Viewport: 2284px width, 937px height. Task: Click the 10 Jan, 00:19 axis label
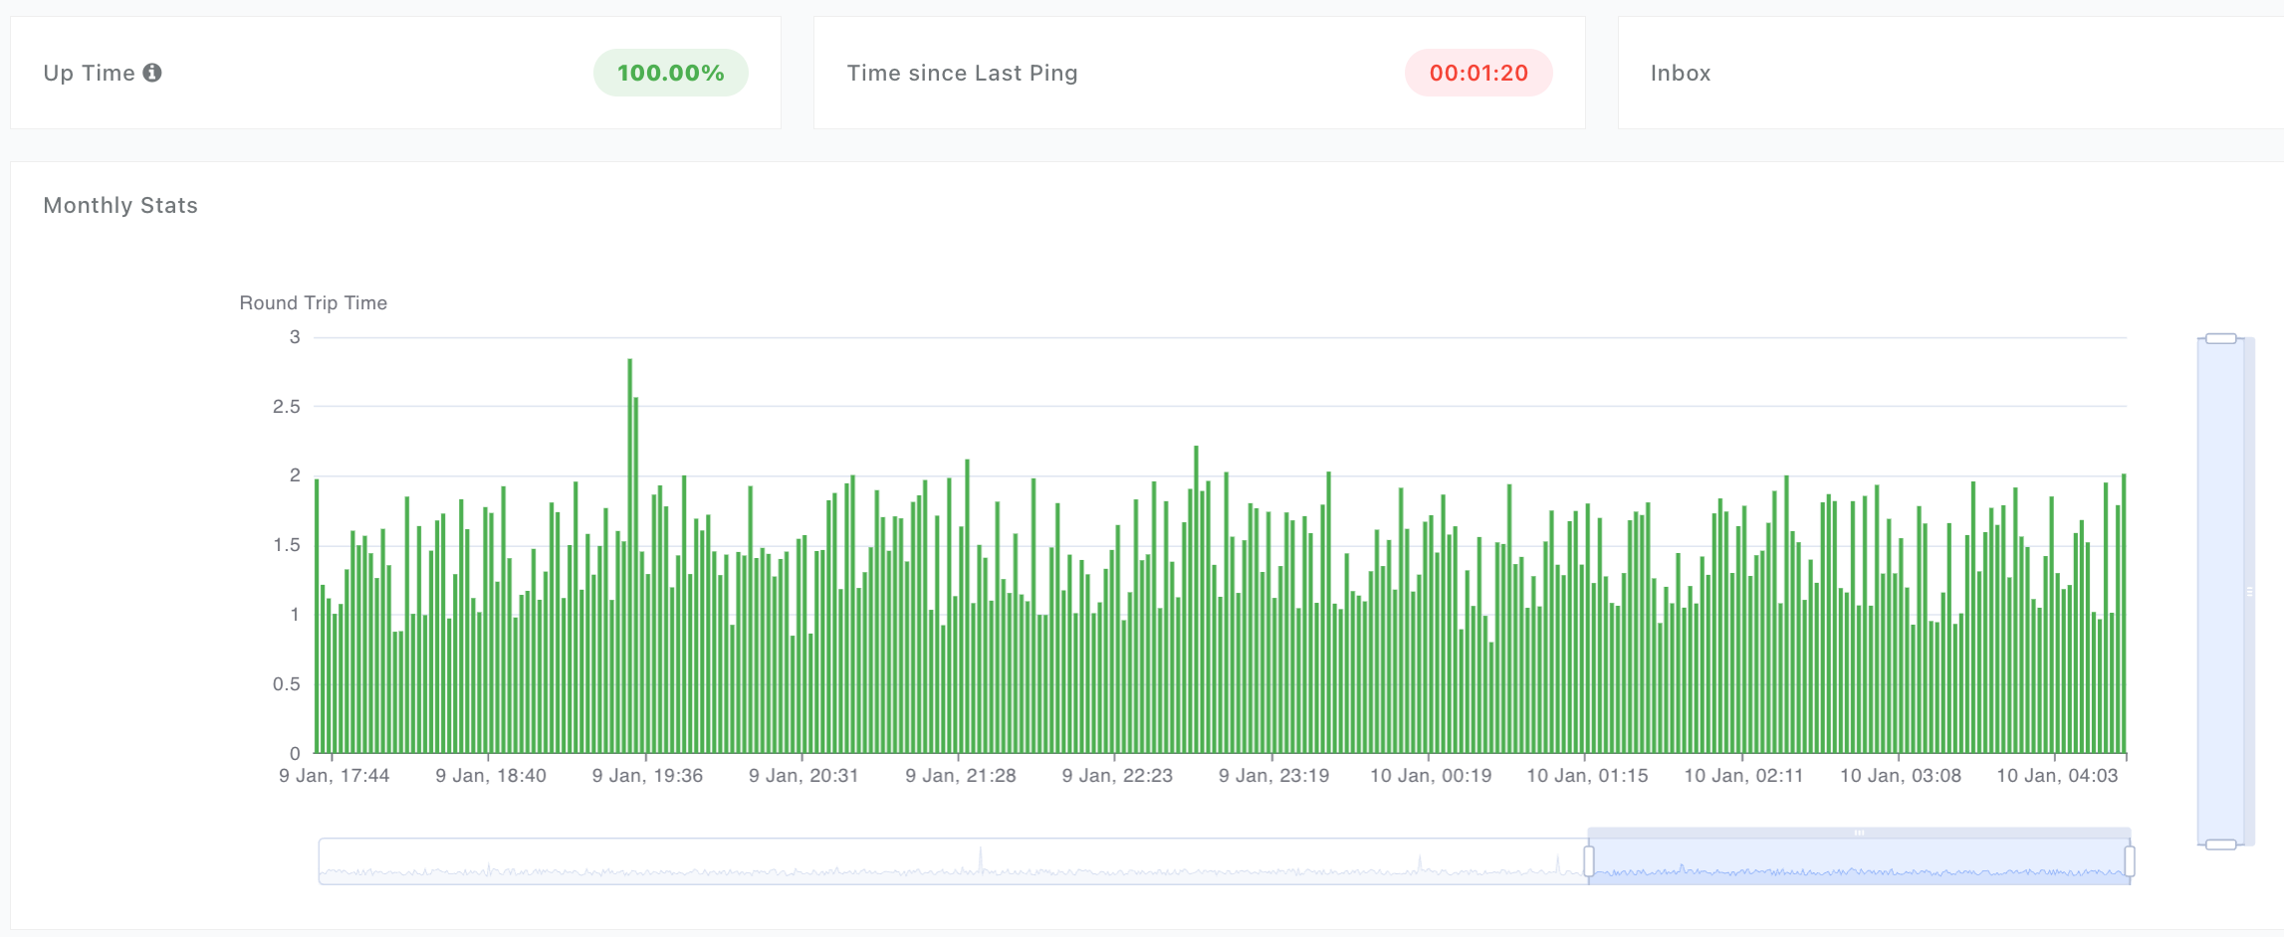[x=1433, y=775]
